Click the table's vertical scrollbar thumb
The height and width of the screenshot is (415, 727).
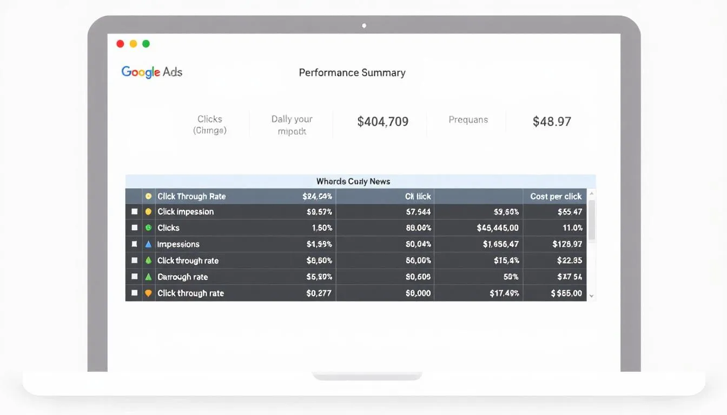click(591, 220)
